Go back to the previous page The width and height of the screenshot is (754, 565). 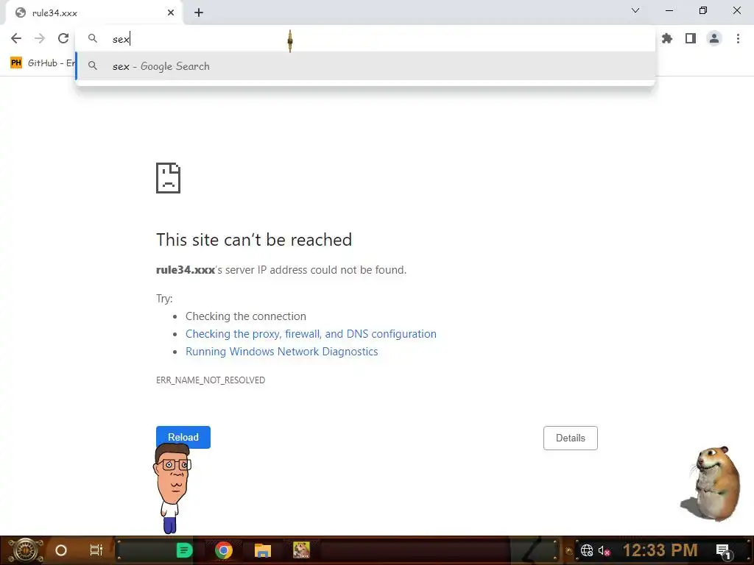(16, 38)
